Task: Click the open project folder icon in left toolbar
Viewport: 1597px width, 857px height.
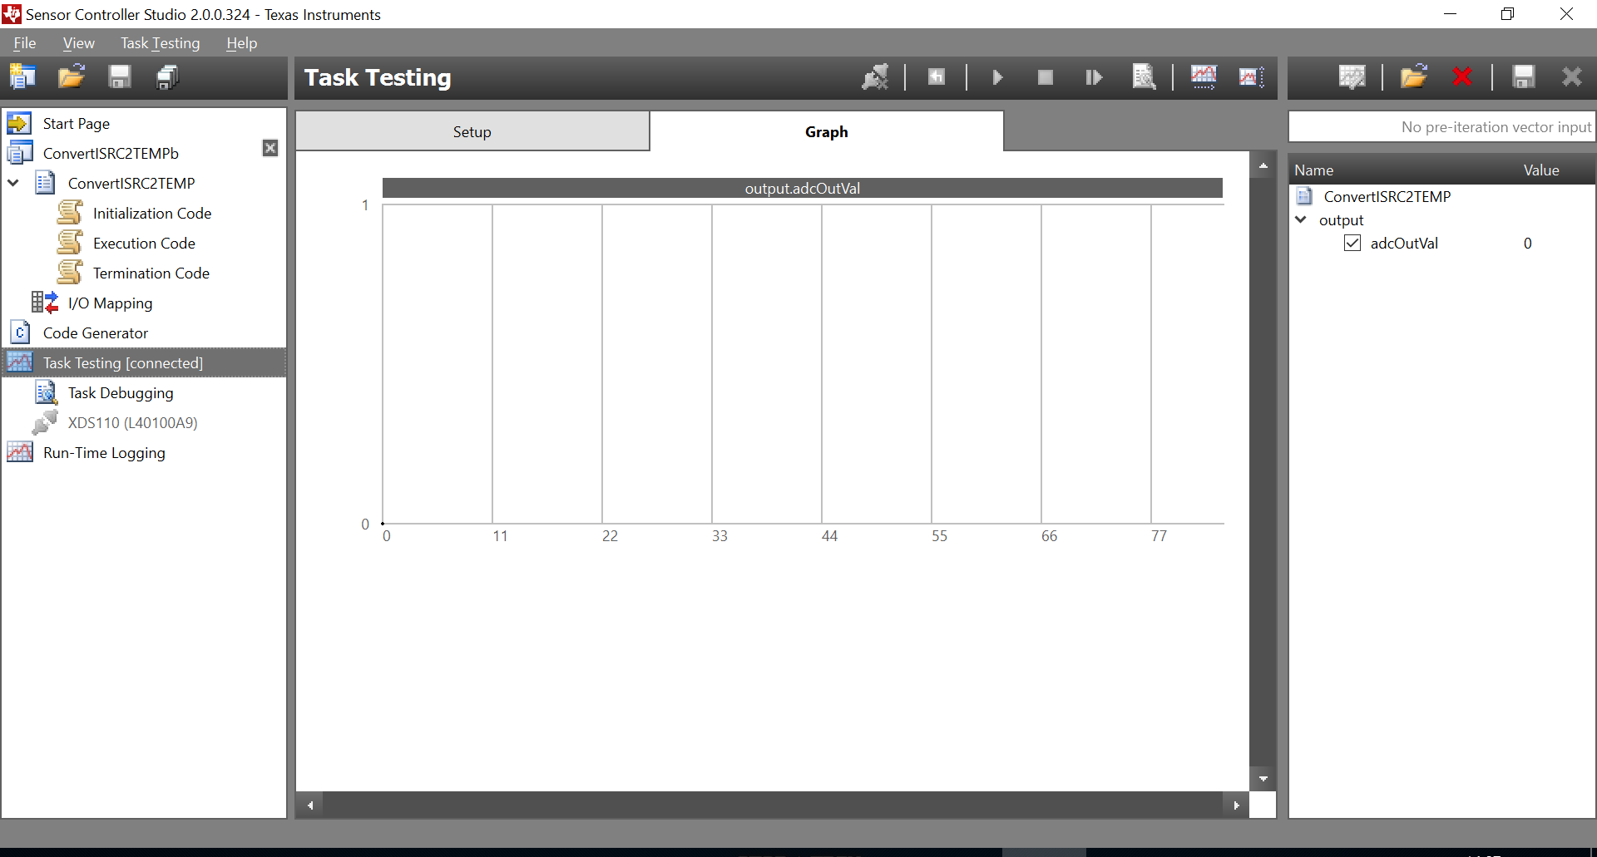Action: [72, 77]
